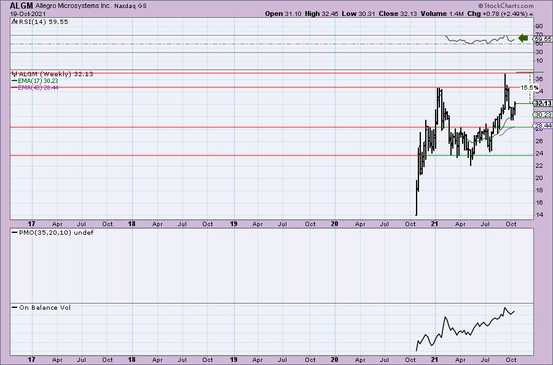Click price axis label 36

click(539, 79)
